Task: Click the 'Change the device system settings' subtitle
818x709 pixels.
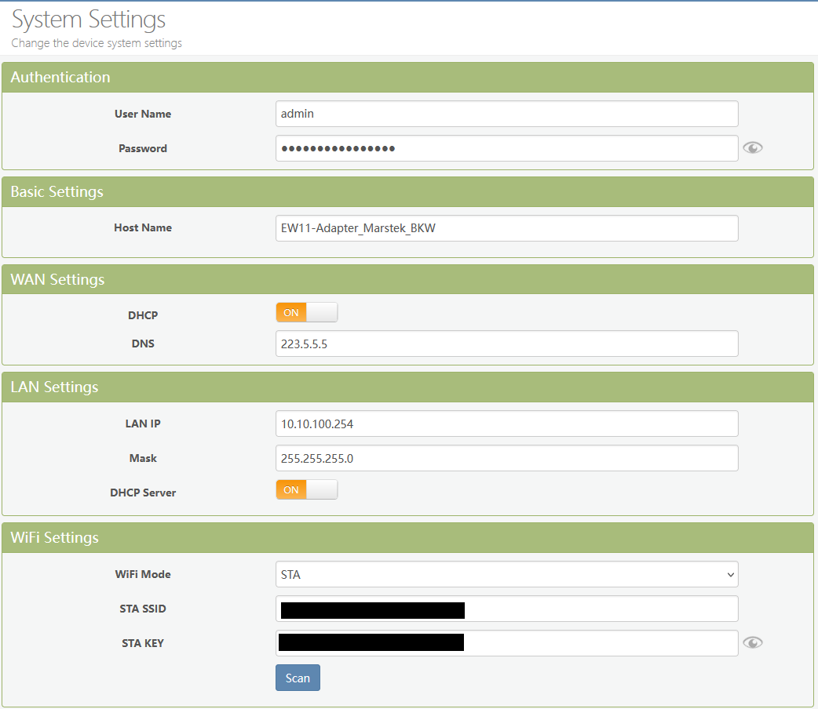Action: point(97,43)
